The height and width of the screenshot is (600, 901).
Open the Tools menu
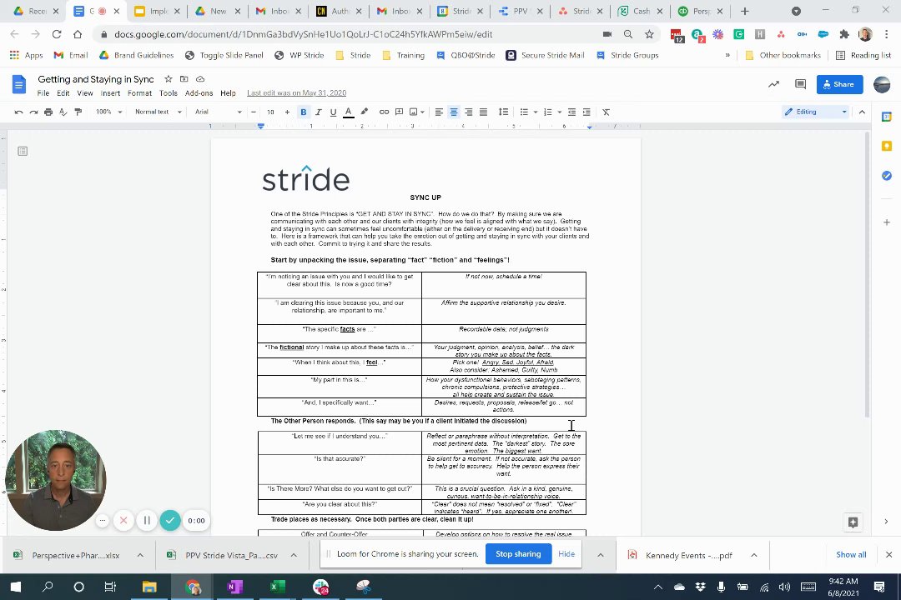coord(169,93)
